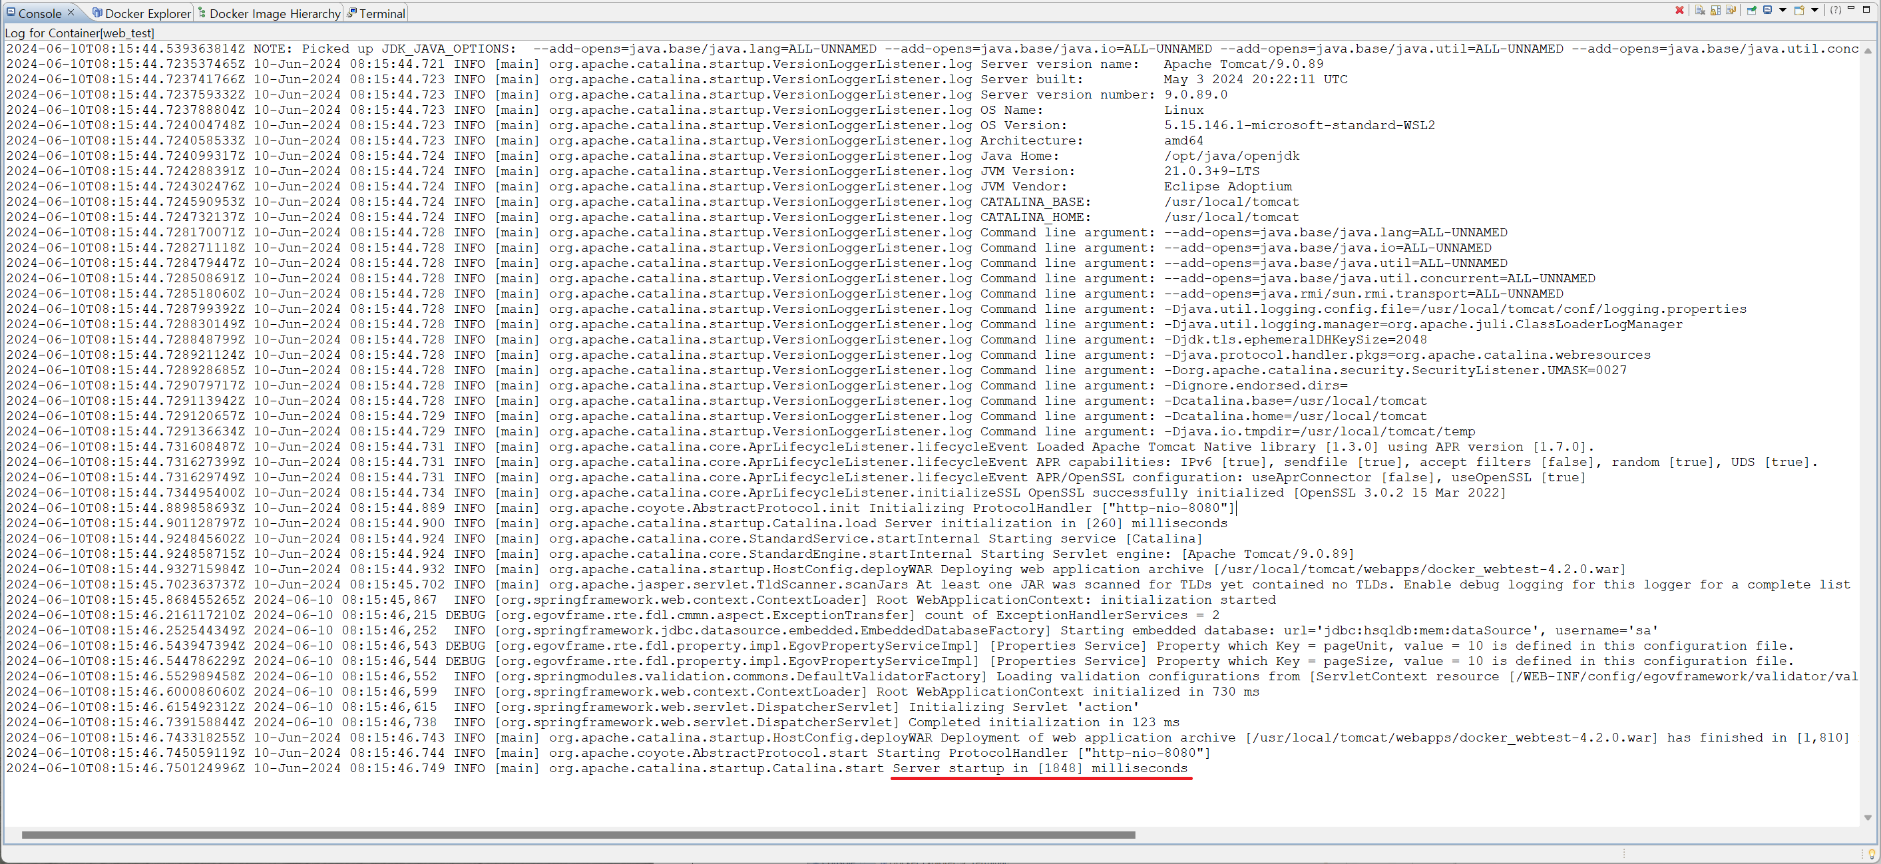This screenshot has width=1881, height=864.
Task: Click the Open Console icon
Action: (x=1799, y=10)
